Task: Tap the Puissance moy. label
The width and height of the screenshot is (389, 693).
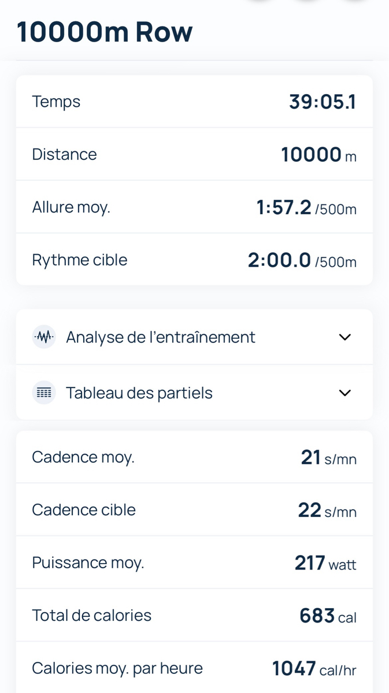Action: point(88,562)
